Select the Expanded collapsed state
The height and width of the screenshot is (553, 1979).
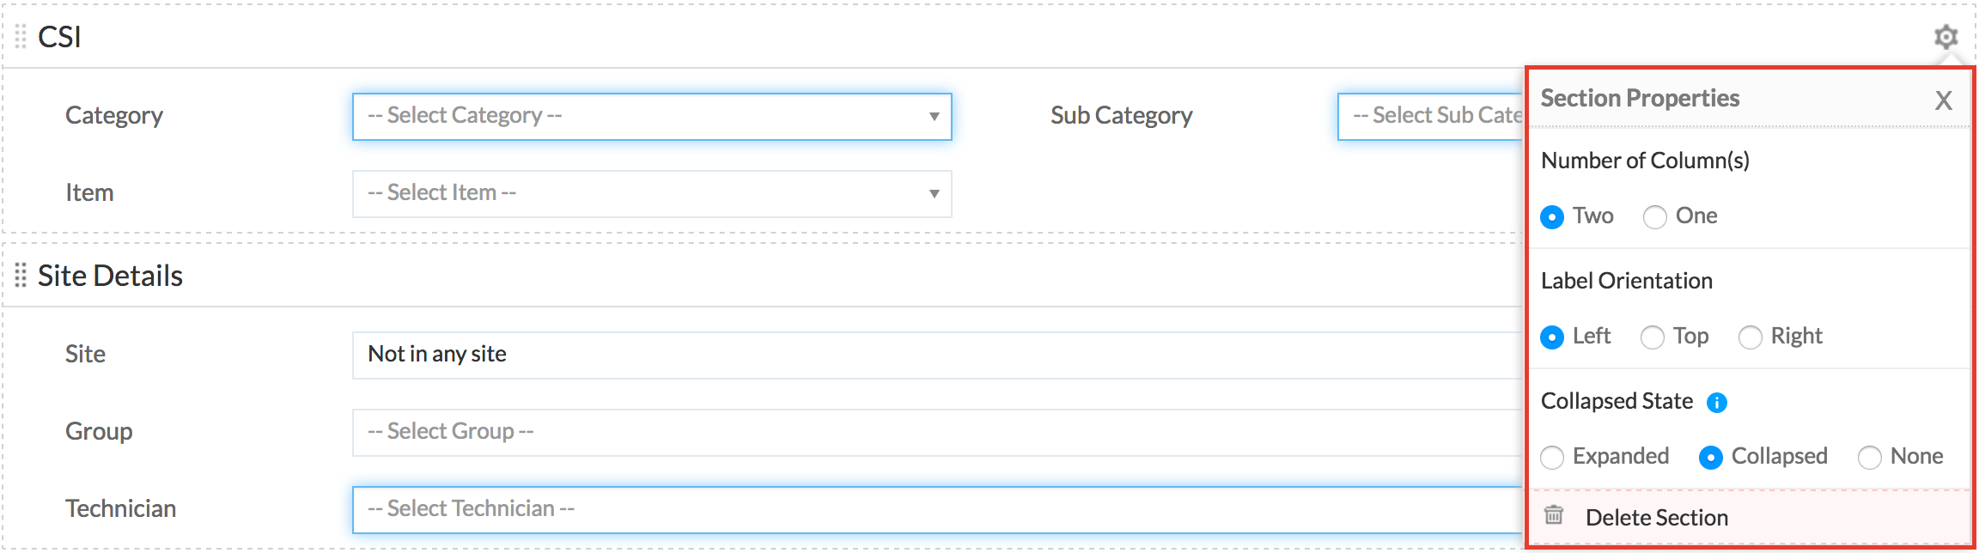tap(1552, 458)
